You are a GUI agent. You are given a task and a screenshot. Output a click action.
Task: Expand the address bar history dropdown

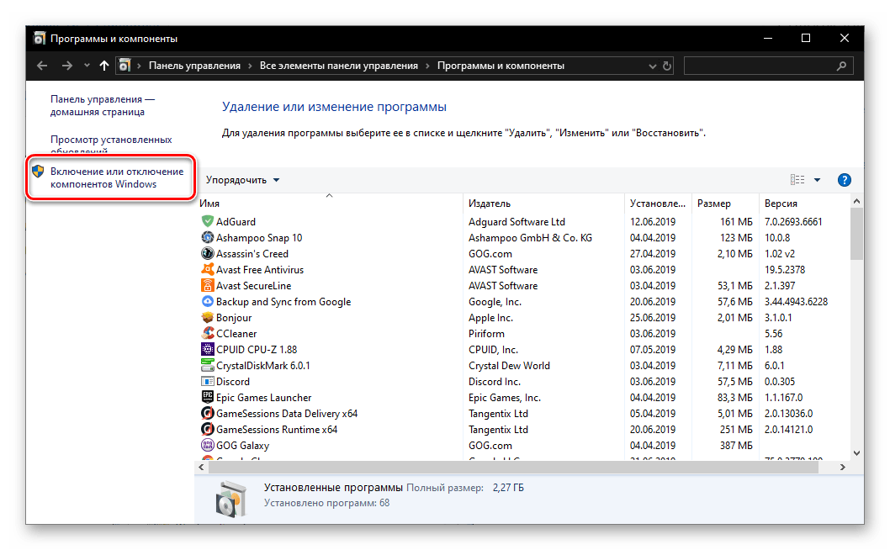(x=652, y=66)
